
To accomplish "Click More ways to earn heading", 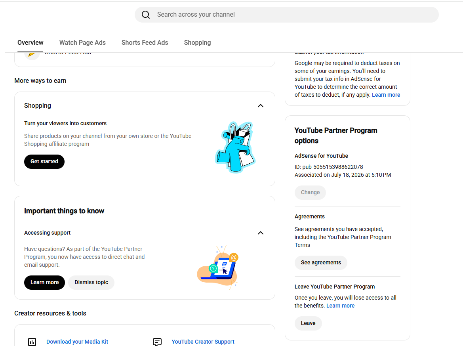I will click(x=40, y=81).
